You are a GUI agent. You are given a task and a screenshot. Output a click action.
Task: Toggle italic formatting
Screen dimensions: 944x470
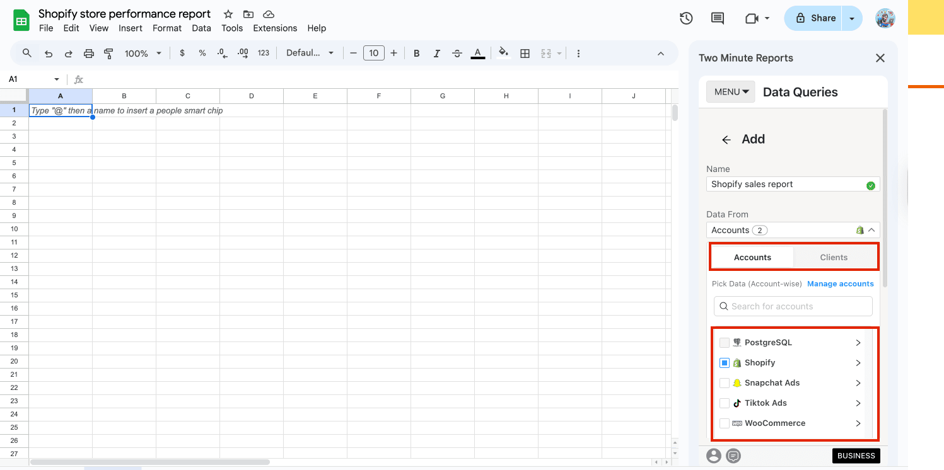click(436, 54)
